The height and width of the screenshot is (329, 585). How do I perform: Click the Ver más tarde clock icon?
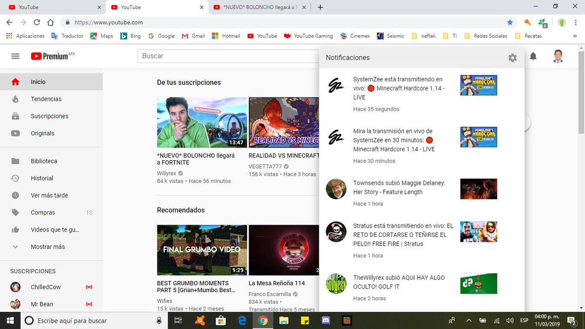coord(15,195)
